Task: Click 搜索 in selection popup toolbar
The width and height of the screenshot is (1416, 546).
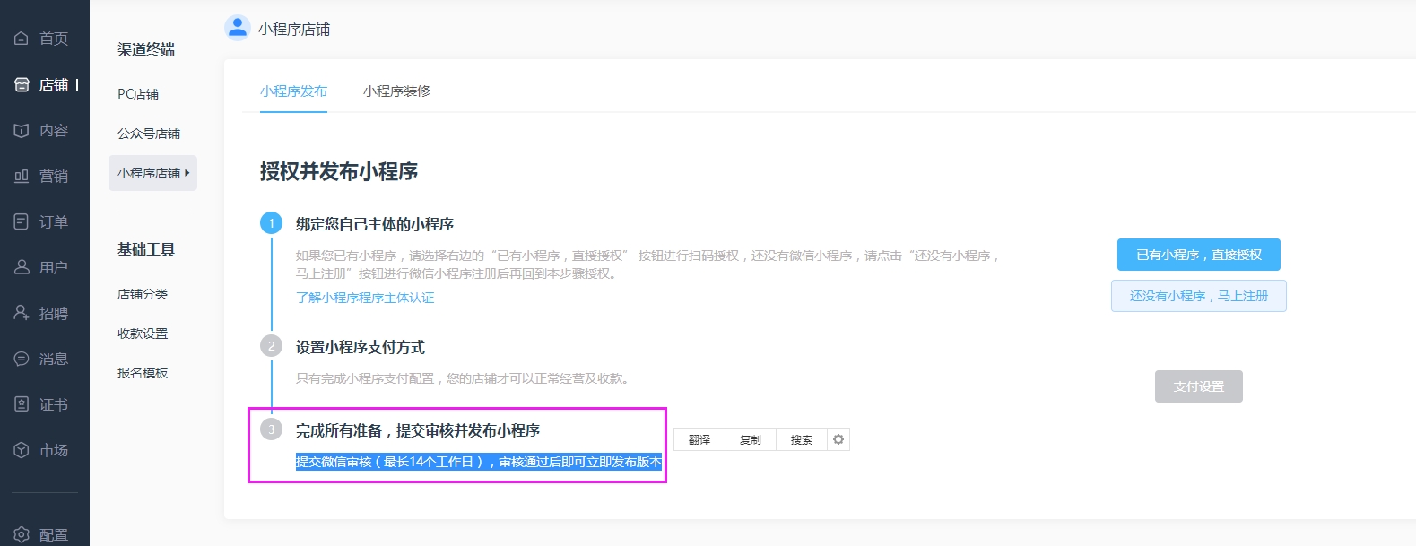Action: 802,439
